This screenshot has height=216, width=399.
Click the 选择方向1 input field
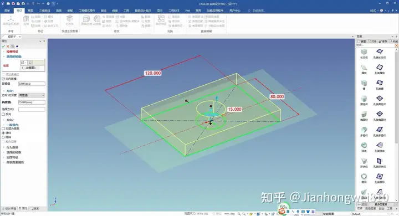click(32, 109)
